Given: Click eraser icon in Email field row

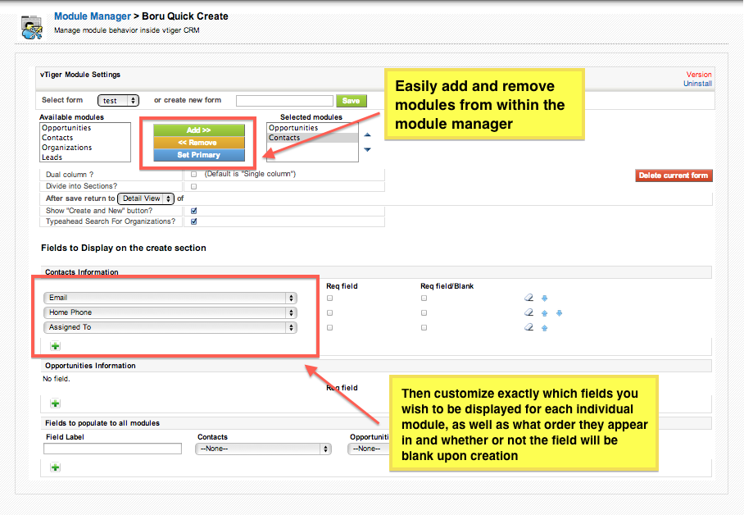Looking at the screenshot, I should click(x=529, y=298).
